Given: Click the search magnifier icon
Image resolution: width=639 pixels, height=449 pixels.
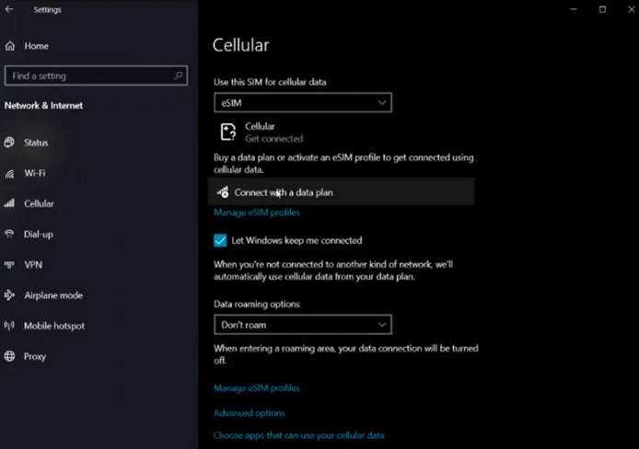Looking at the screenshot, I should (x=179, y=76).
